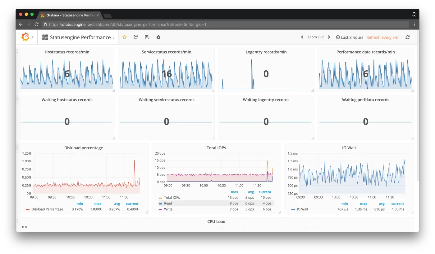Toggle IO Wait legend series
Screen dimensions: 435x254
tap(303, 209)
